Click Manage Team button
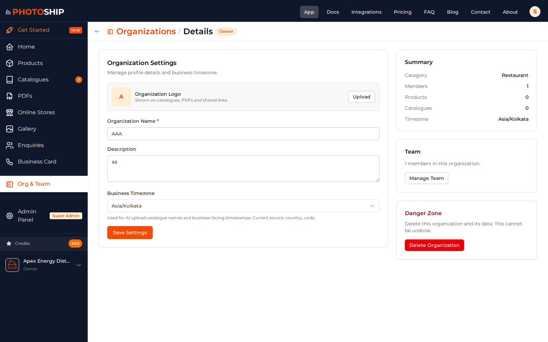This screenshot has width=548, height=342. click(x=426, y=178)
